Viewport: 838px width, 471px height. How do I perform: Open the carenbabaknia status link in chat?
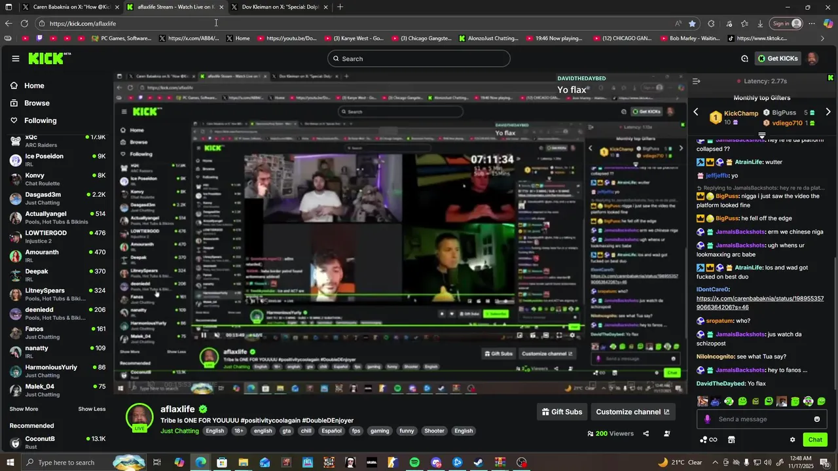tap(760, 303)
